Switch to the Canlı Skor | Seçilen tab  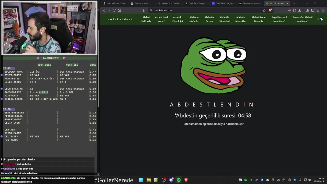(223, 3)
